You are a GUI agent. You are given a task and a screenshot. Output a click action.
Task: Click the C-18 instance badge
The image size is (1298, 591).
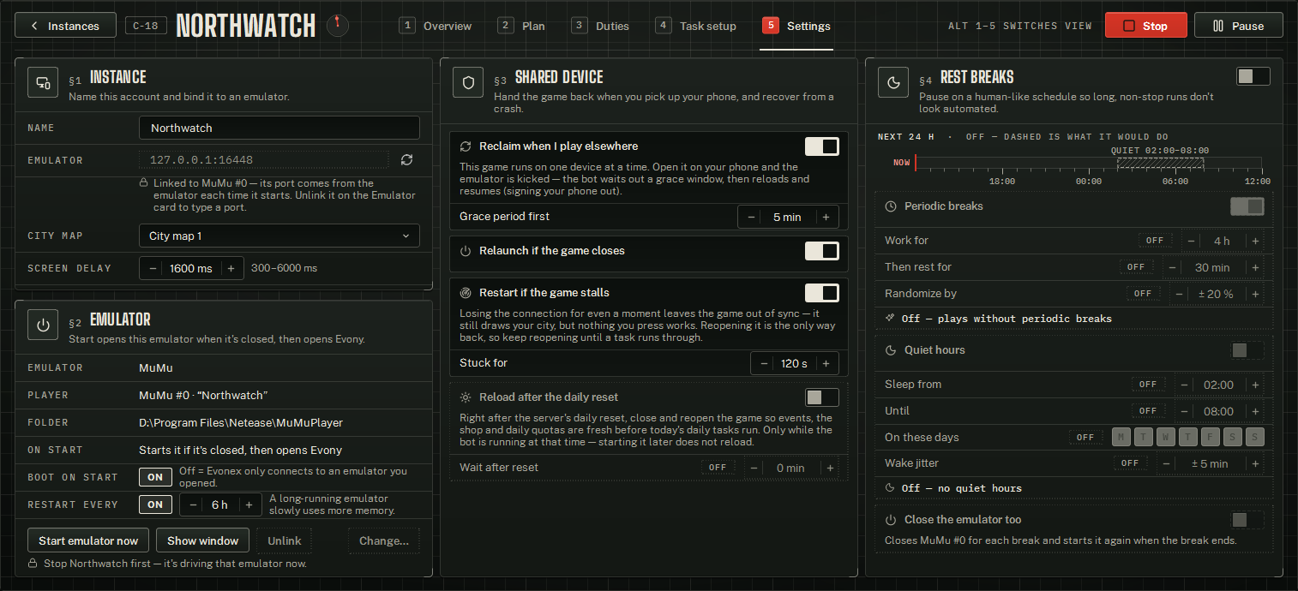(146, 26)
